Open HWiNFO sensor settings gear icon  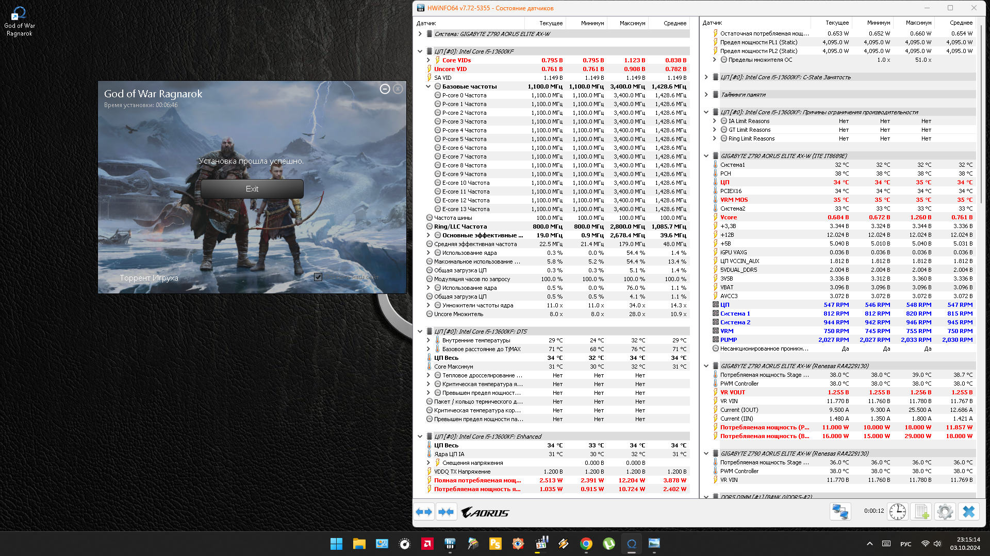[945, 512]
